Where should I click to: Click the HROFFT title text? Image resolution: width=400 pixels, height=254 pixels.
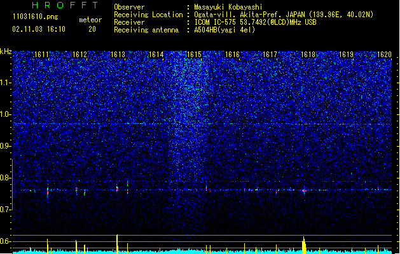click(65, 5)
